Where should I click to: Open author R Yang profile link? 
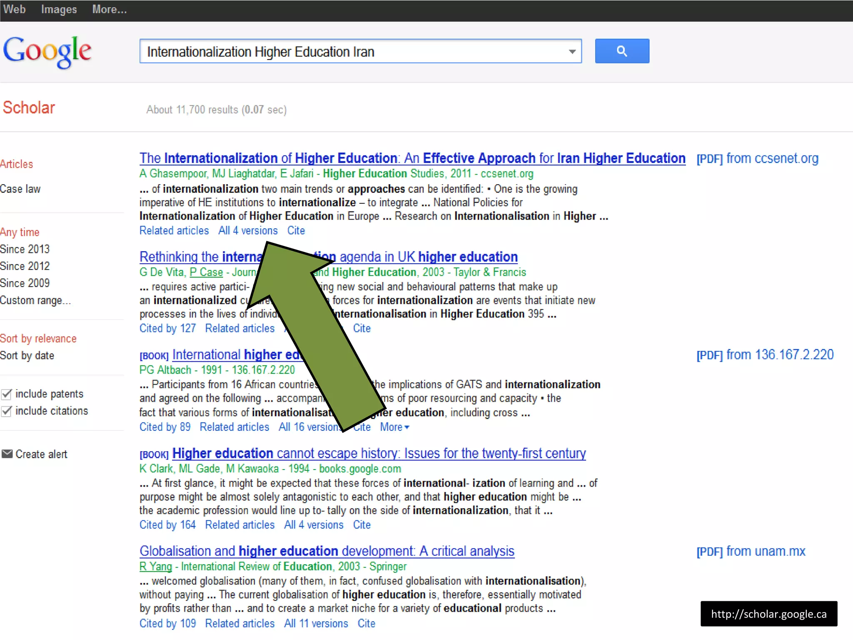click(x=156, y=567)
